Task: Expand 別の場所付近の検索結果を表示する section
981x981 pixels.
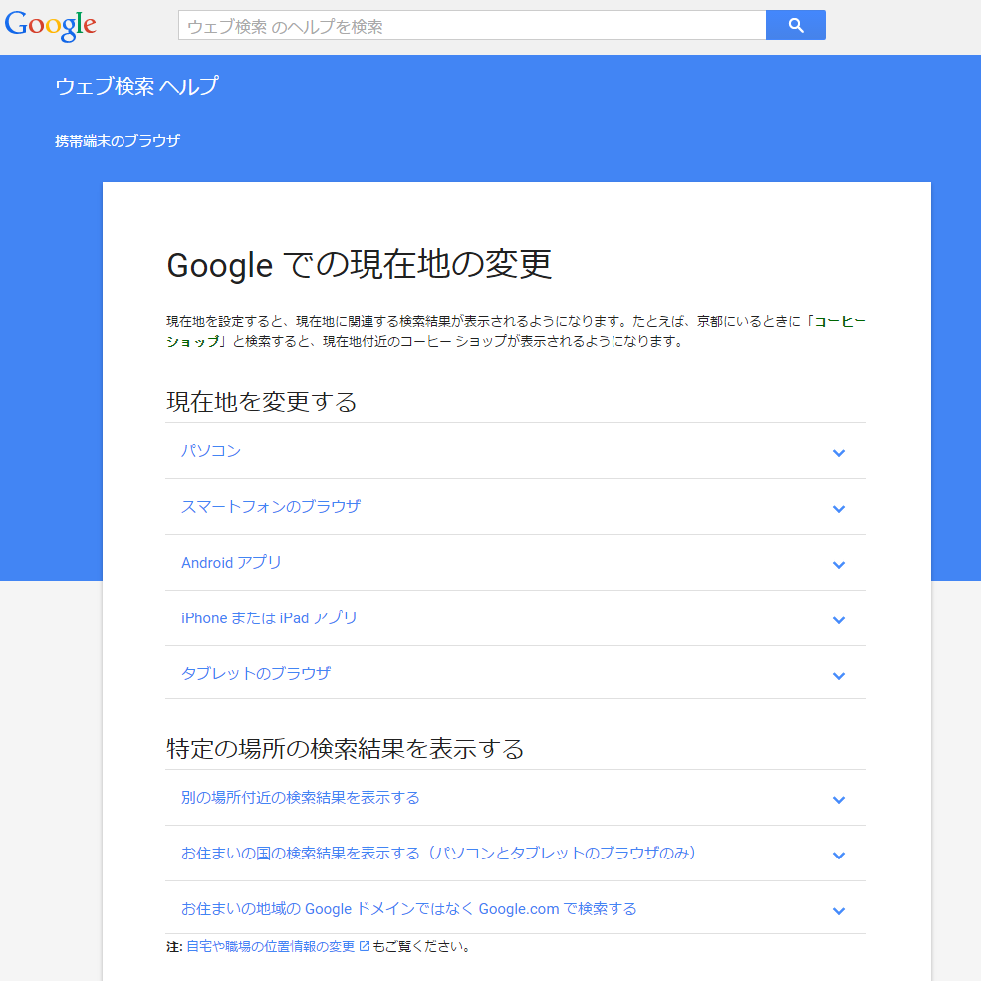Action: (x=516, y=798)
